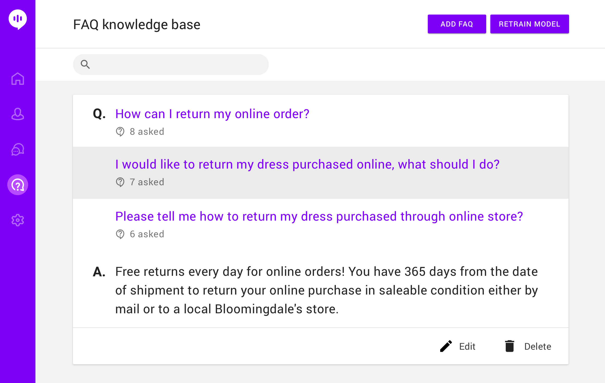Image resolution: width=605 pixels, height=383 pixels.
Task: Click the Delete label in the card footer
Action: (538, 347)
